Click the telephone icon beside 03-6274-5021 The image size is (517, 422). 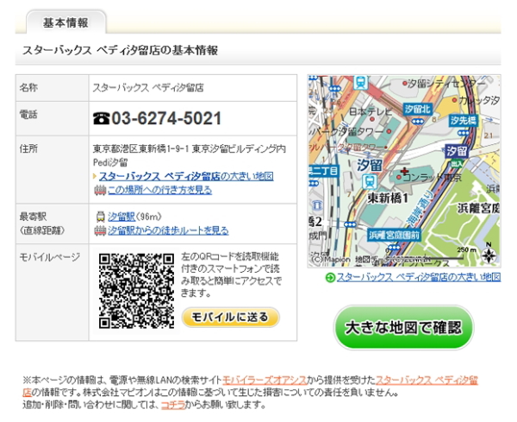click(102, 118)
